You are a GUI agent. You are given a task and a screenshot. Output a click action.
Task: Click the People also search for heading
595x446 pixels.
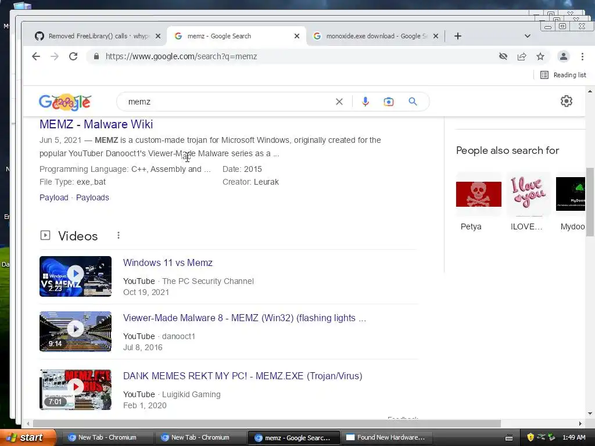pos(507,150)
